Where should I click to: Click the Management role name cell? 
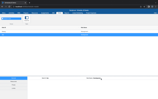click(x=85, y=32)
